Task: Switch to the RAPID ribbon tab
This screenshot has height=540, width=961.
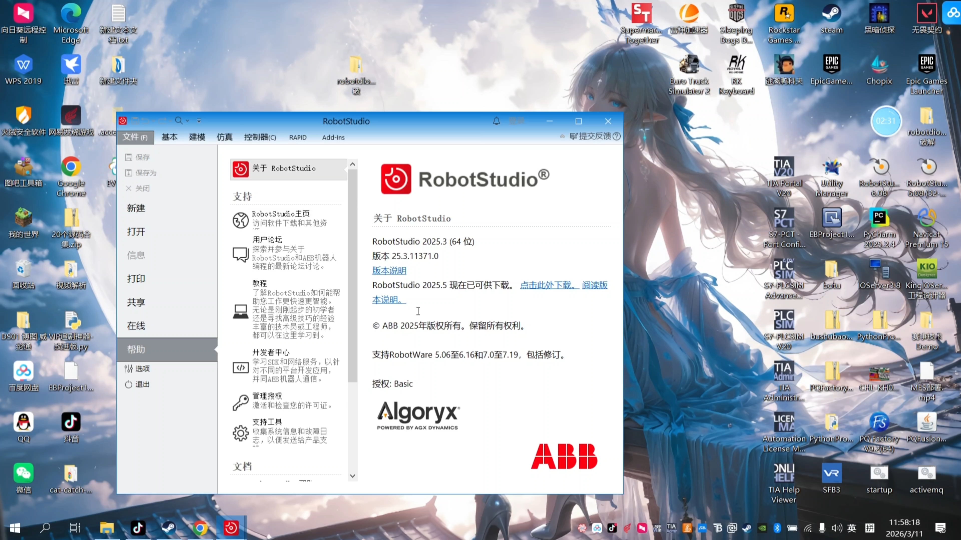Action: pyautogui.click(x=297, y=137)
